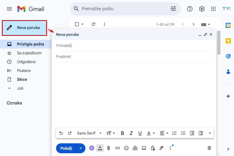
Task: Expand the Još section in sidebar
Action: (20, 88)
